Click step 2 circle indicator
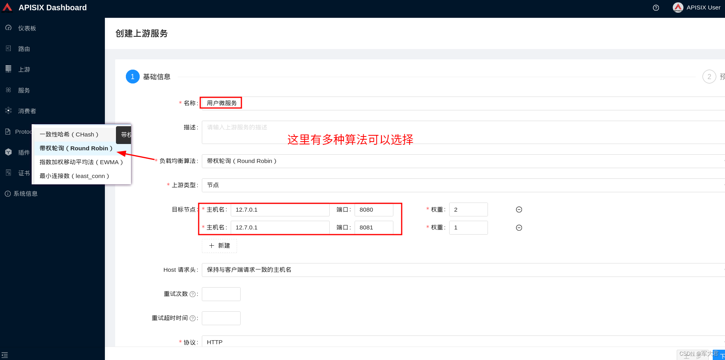 pos(709,77)
